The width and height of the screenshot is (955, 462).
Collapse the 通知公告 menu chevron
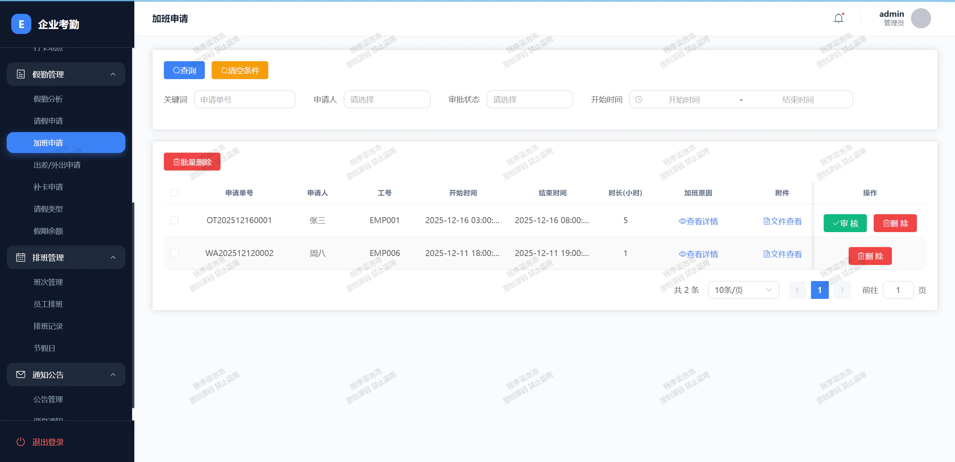pos(113,375)
